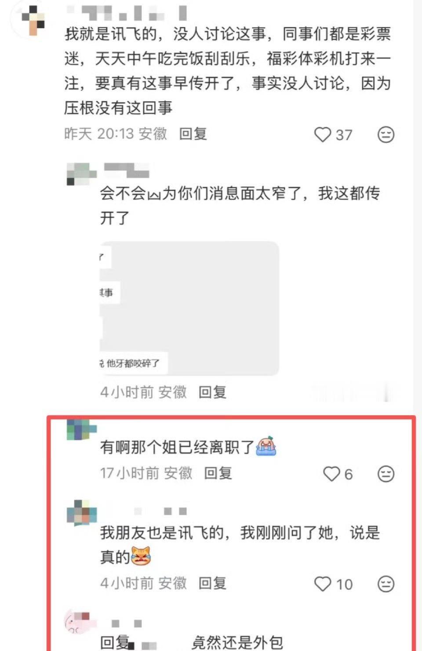Open avatar of the 消息面太窄 commenter

[81, 174]
